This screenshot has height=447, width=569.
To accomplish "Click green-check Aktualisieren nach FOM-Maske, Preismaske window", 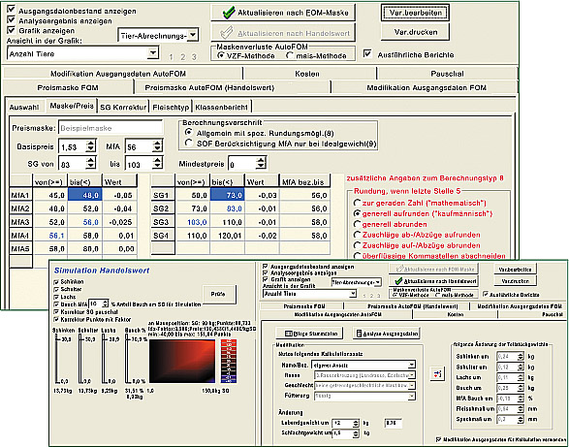I will [x=283, y=13].
